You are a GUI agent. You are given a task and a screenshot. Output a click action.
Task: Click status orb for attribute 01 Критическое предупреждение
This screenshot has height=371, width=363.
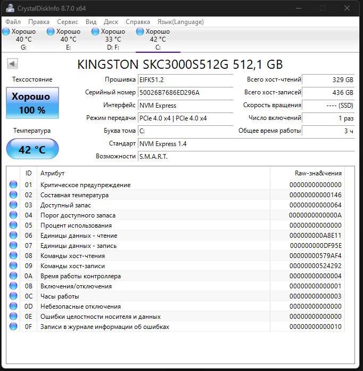pyautogui.click(x=13, y=185)
